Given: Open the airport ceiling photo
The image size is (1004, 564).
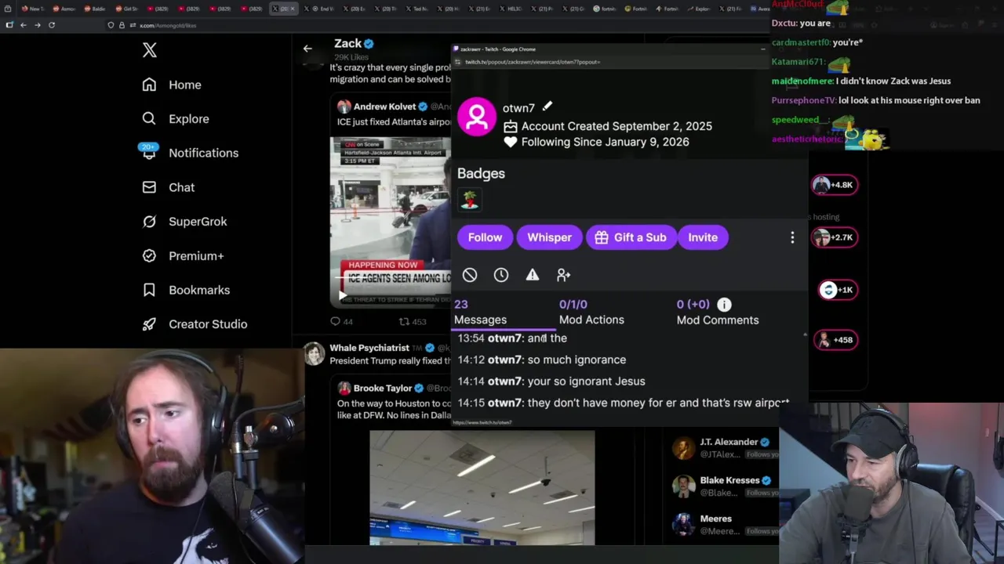Looking at the screenshot, I should pos(482,487).
